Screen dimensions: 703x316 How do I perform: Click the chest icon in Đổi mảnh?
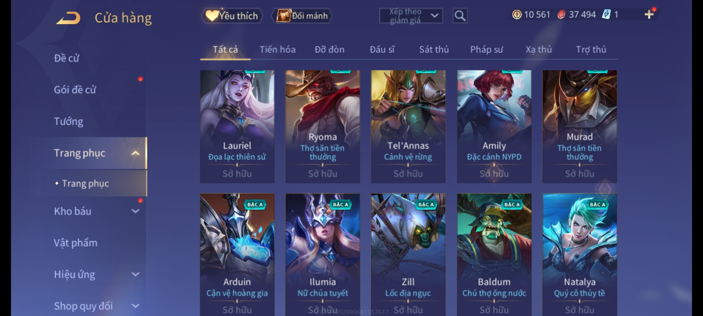283,16
